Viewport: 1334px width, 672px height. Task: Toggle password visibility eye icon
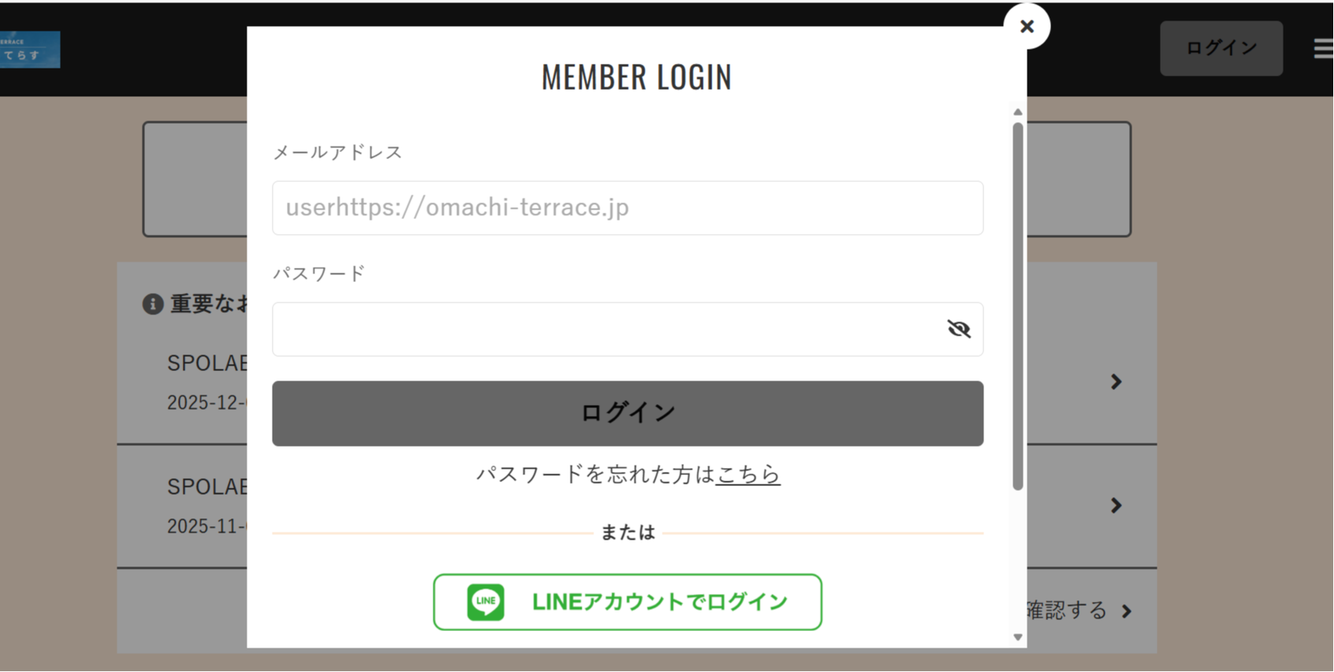(958, 329)
